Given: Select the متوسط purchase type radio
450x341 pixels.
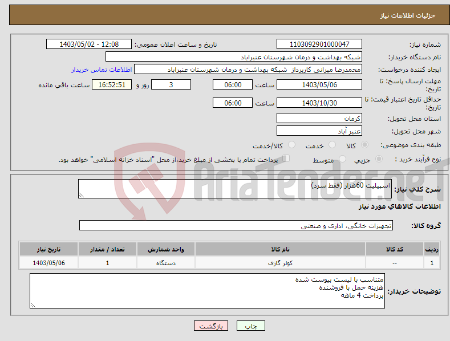Looking at the screenshot, I should pos(342,159).
